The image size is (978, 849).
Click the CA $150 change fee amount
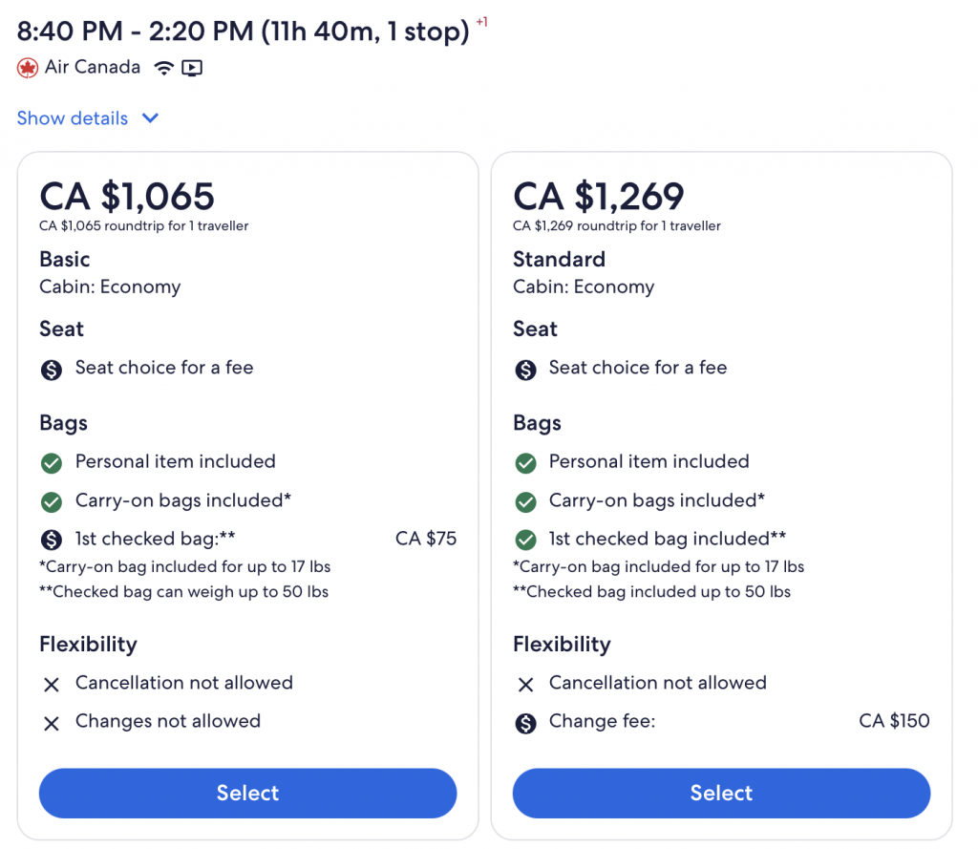point(894,721)
